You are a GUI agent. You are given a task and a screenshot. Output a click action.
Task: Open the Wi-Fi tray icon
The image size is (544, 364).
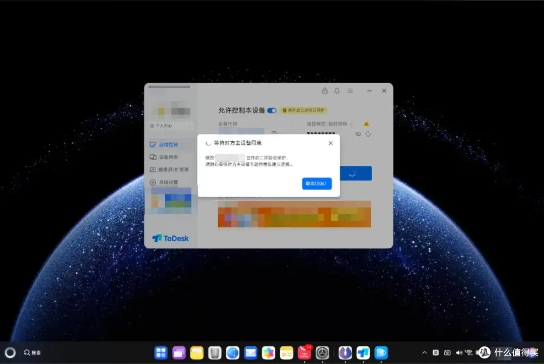[x=469, y=352]
